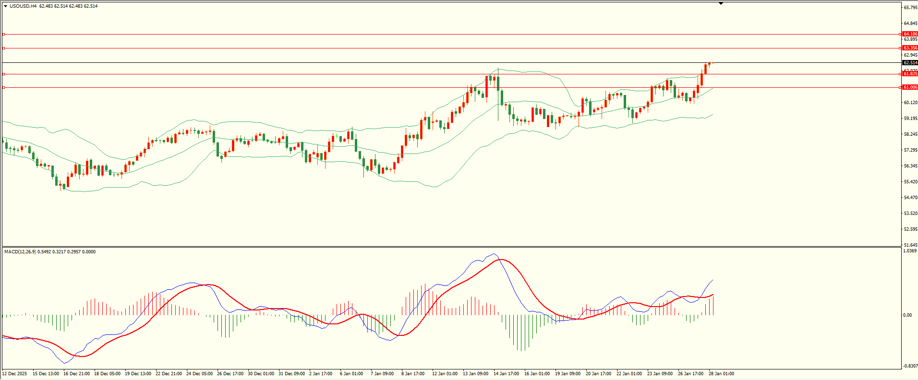
Task: Select left anchor square of 61.825 line
Action: [x=4, y=74]
